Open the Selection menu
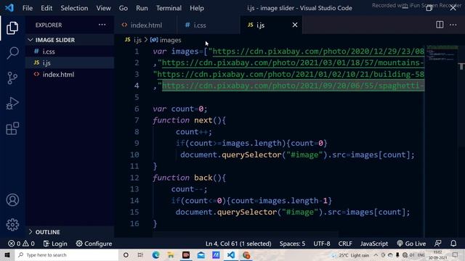Screen dimensions: 465x261 pyautogui.click(x=74, y=8)
